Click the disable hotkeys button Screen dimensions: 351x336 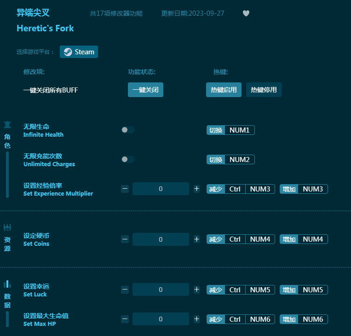[264, 90]
